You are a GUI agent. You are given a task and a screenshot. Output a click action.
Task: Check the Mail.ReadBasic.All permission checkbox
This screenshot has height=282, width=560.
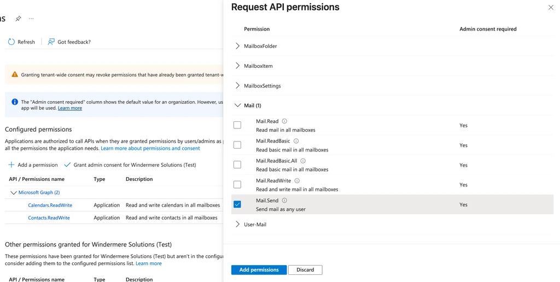coord(237,164)
